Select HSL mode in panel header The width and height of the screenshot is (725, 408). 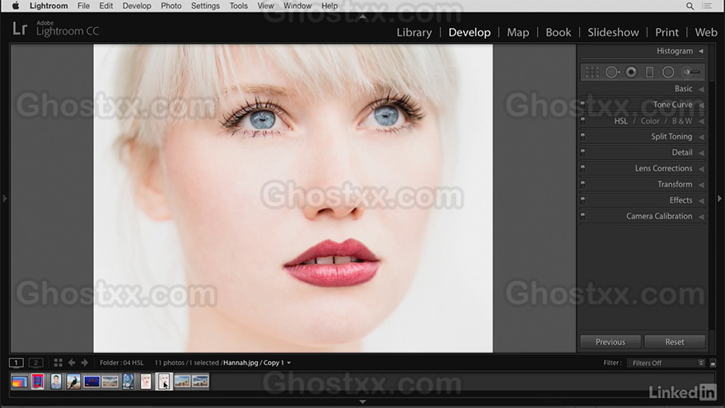coord(620,120)
